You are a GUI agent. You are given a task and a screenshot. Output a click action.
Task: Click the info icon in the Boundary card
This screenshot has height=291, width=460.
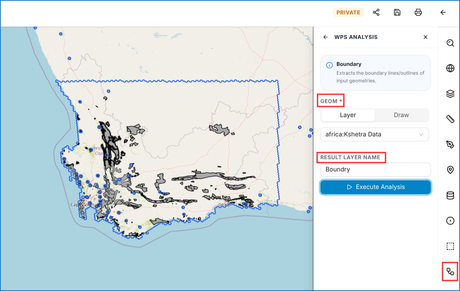pos(329,65)
